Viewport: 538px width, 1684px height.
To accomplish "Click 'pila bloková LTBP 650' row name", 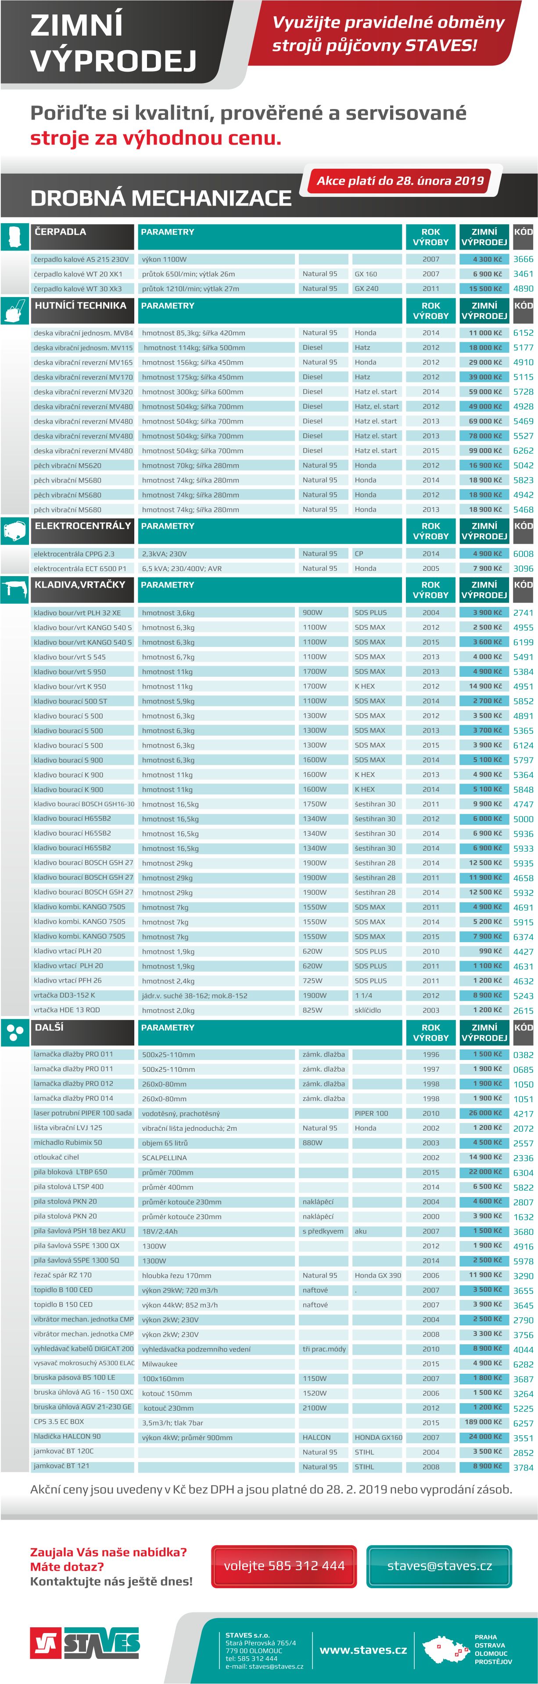I will coord(71,1172).
